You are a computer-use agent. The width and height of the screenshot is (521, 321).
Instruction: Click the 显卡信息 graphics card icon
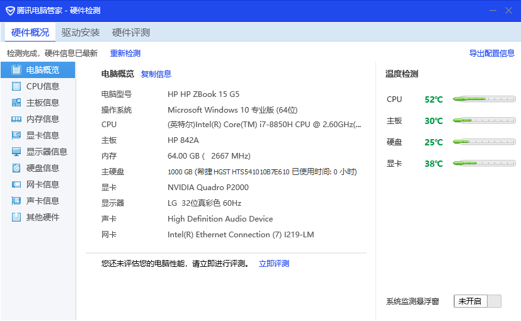(16, 135)
